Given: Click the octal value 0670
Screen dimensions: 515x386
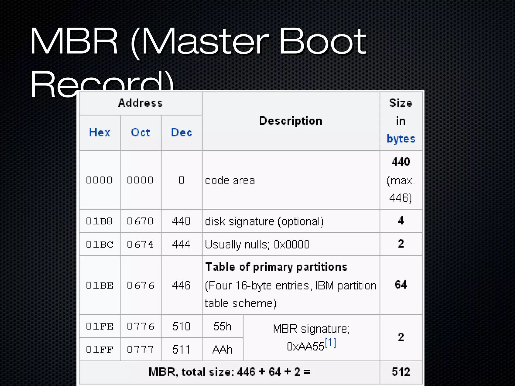Looking at the screenshot, I should click(140, 221).
